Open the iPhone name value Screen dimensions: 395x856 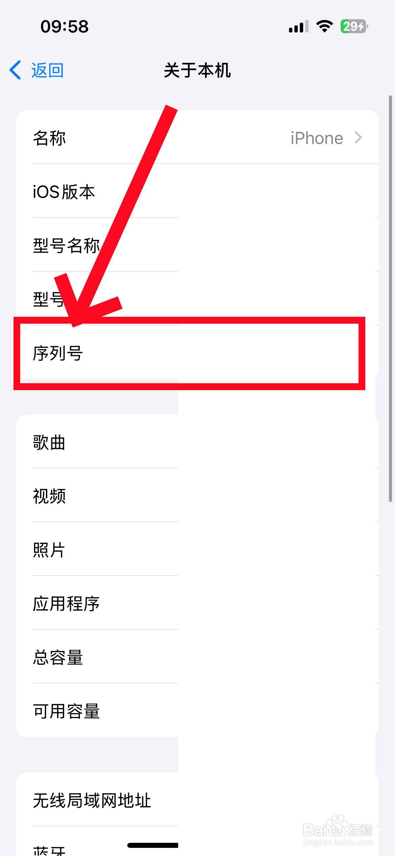coord(317,138)
